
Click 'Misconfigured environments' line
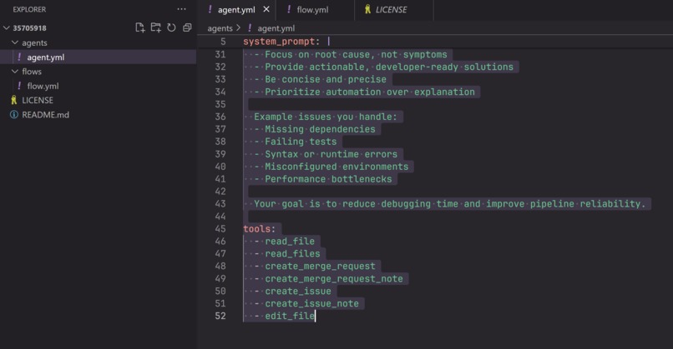click(336, 166)
